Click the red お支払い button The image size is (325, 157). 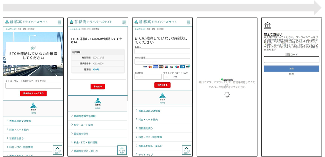(x=98, y=87)
